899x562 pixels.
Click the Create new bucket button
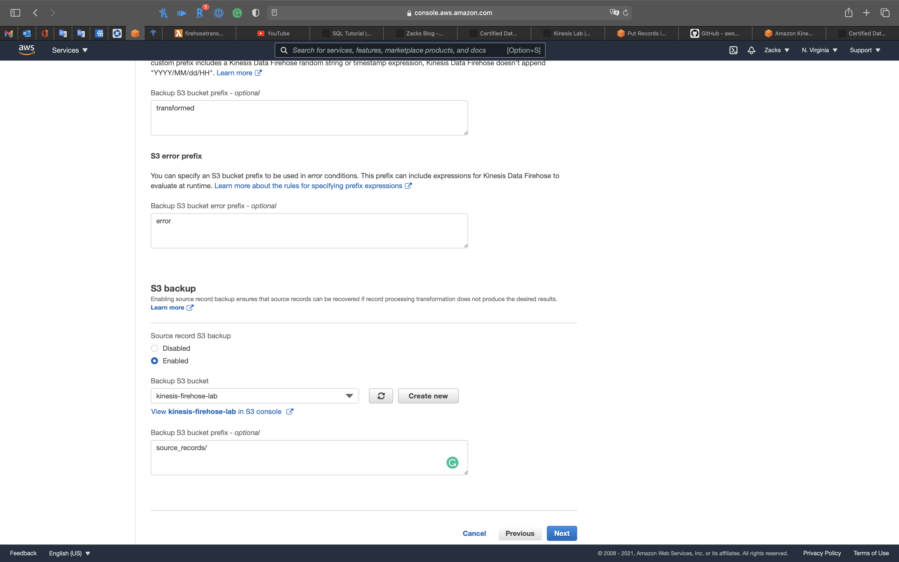(428, 396)
